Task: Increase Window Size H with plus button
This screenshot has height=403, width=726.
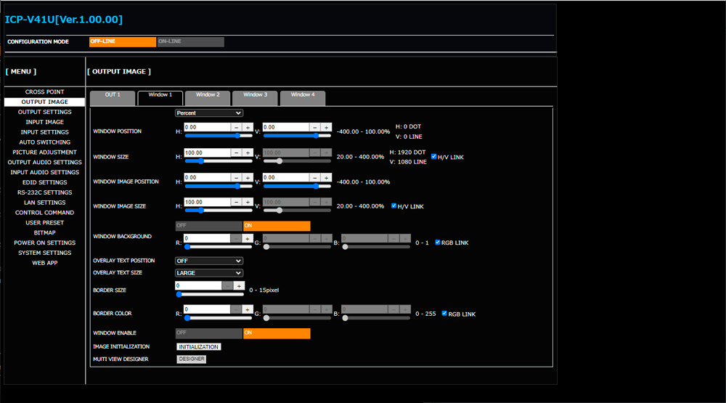Action: pos(248,152)
